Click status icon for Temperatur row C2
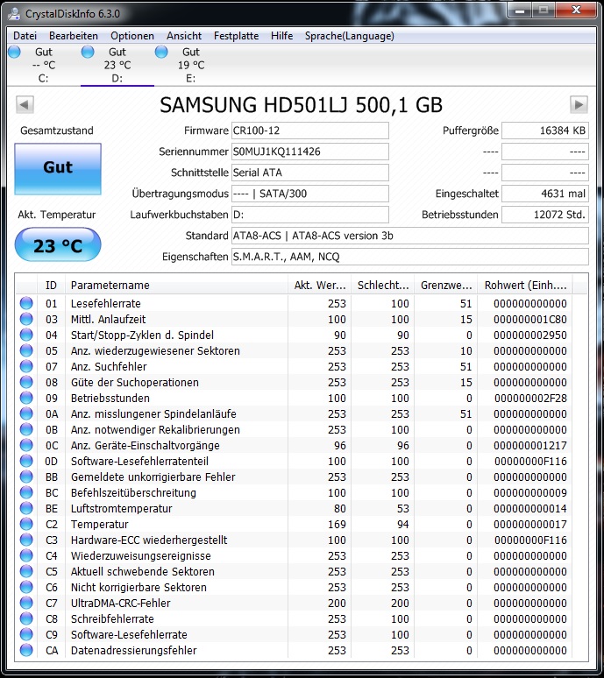604x678 pixels. point(26,524)
